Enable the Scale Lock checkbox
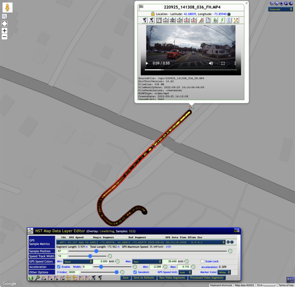 tap(202, 261)
